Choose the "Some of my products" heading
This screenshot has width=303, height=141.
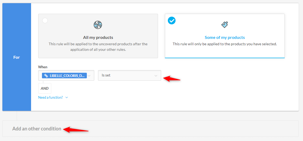(225, 37)
